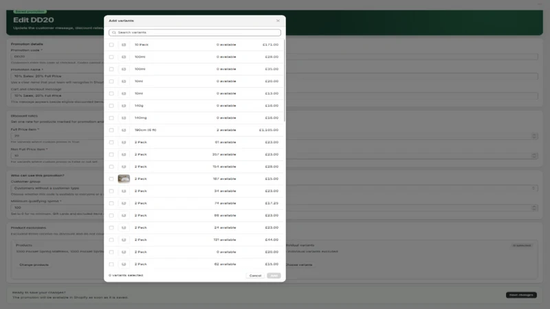
Task: Click Choose variants on the Edit DD20 page
Action: pos(299,265)
